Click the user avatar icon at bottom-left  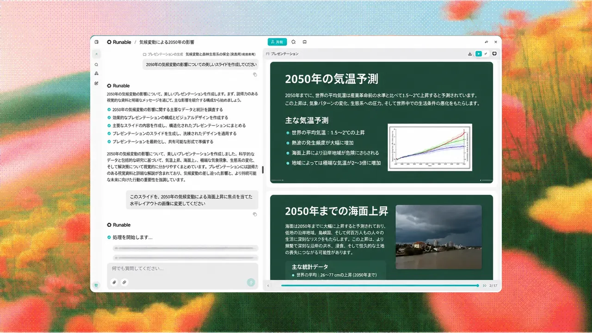click(96, 285)
